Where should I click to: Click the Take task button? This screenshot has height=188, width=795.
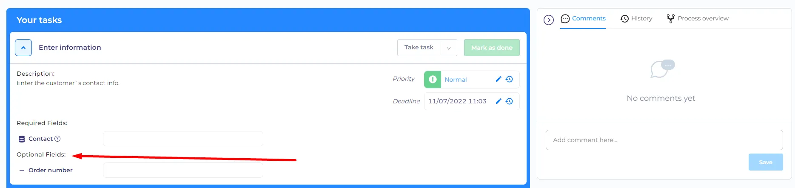[x=419, y=48]
